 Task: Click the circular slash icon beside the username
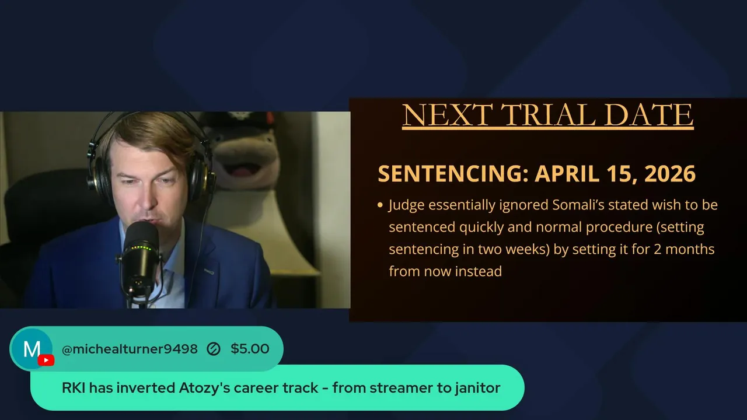(214, 349)
